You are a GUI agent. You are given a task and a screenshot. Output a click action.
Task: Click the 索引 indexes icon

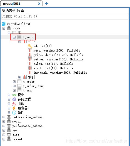(x=25, y=77)
